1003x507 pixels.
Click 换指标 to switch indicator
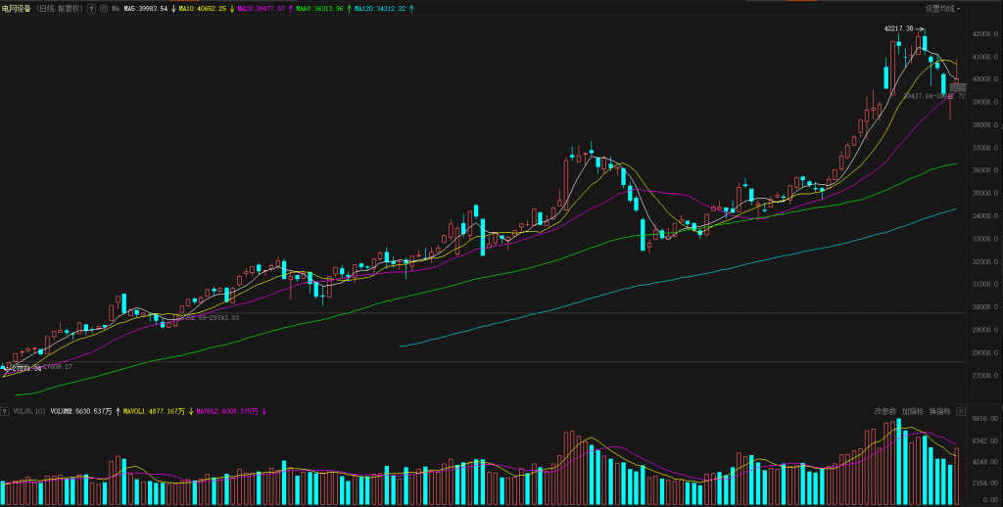[939, 412]
